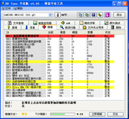This screenshot has height=119, width=129.
Task: Select the 健康 health tab
Action: pyautogui.click(x=48, y=27)
